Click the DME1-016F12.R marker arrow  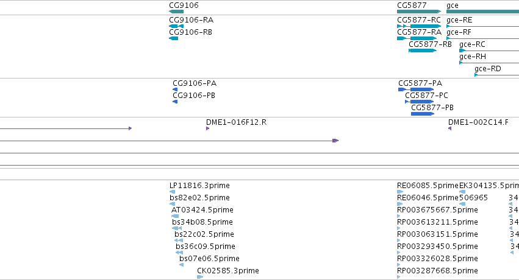point(207,128)
